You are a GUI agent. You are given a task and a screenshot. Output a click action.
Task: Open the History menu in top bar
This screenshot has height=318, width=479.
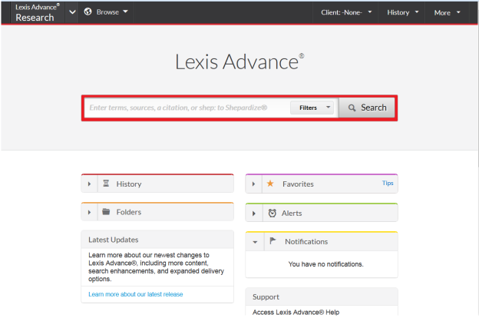[402, 12]
